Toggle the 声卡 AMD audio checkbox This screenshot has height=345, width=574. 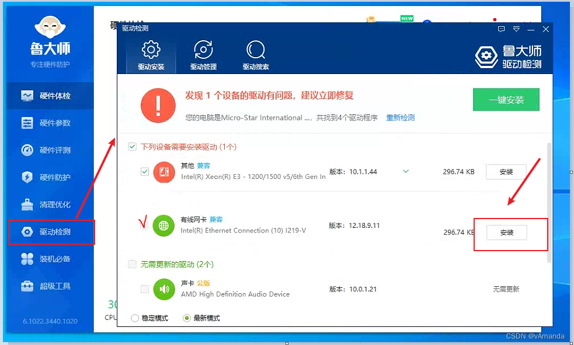(145, 288)
